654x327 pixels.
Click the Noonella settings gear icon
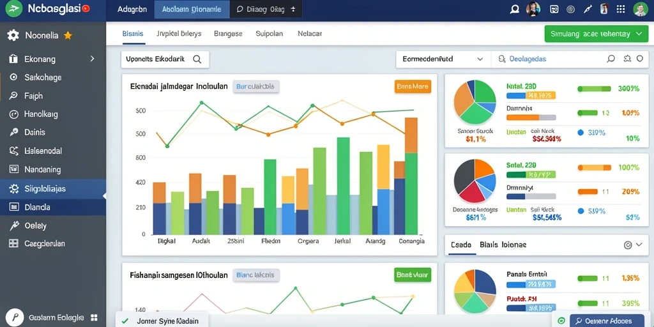point(13,36)
